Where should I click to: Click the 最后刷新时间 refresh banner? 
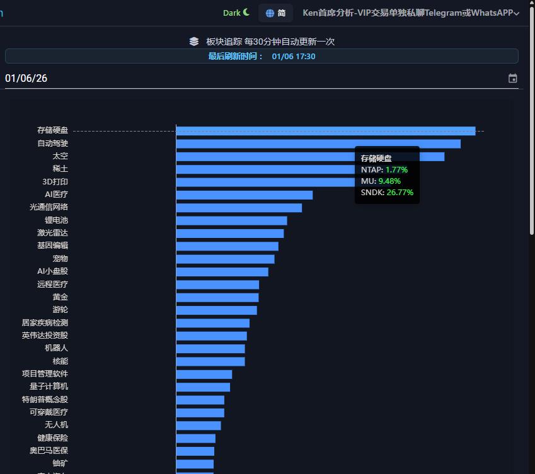tap(262, 56)
